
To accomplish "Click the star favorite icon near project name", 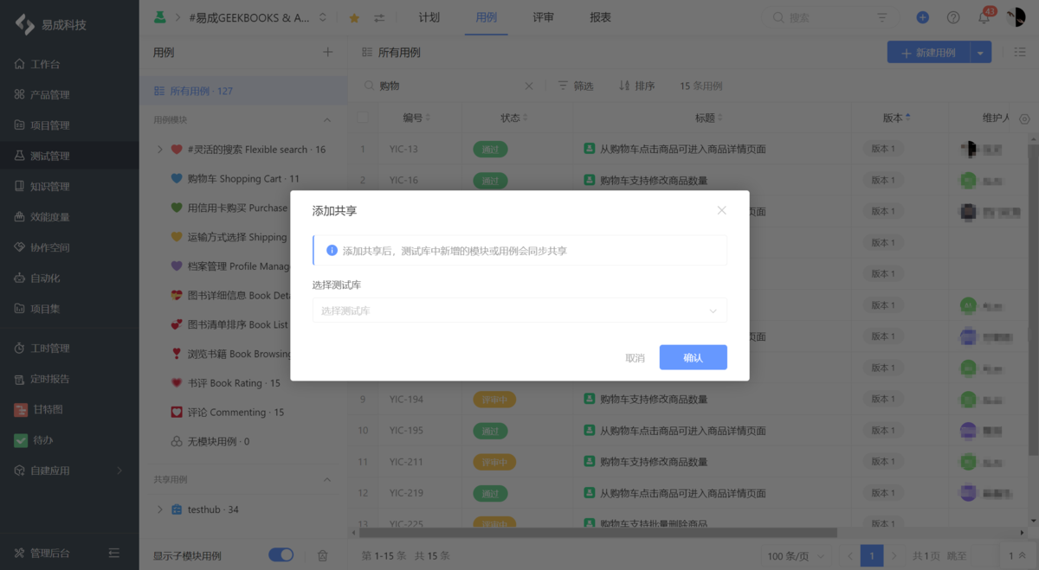I will pos(354,16).
